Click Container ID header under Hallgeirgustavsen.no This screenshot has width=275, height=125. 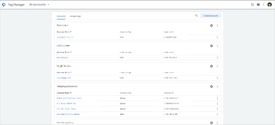168,93
